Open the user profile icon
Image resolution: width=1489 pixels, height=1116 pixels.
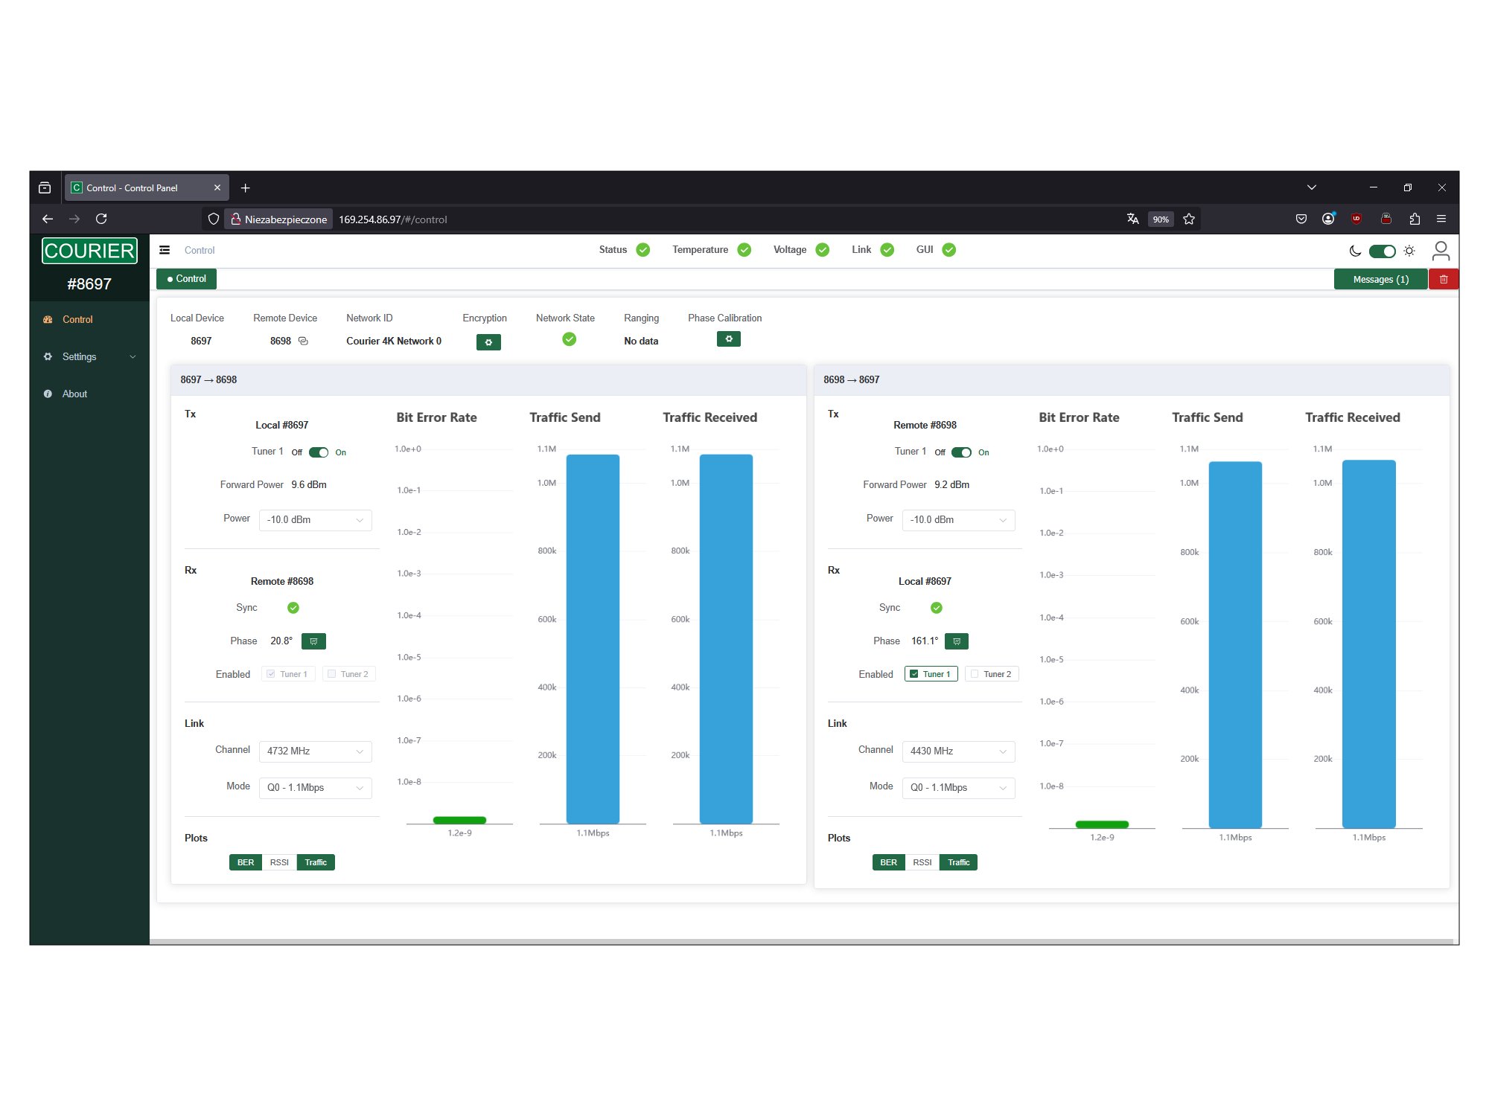[1441, 251]
